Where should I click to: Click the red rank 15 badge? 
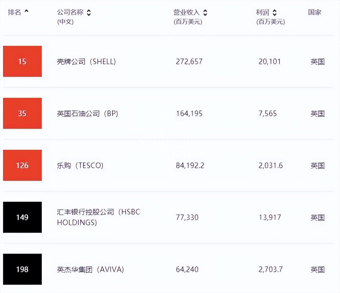(x=22, y=61)
